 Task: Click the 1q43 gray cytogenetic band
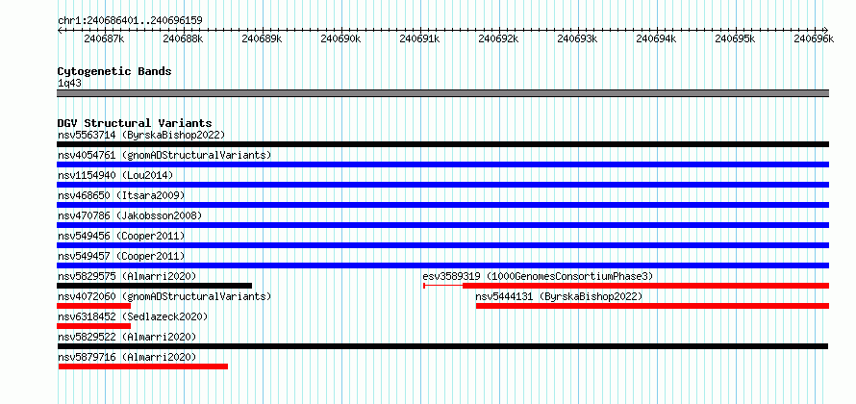(442, 93)
